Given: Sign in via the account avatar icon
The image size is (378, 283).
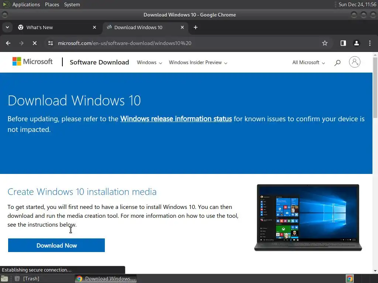Looking at the screenshot, I should pos(355,62).
